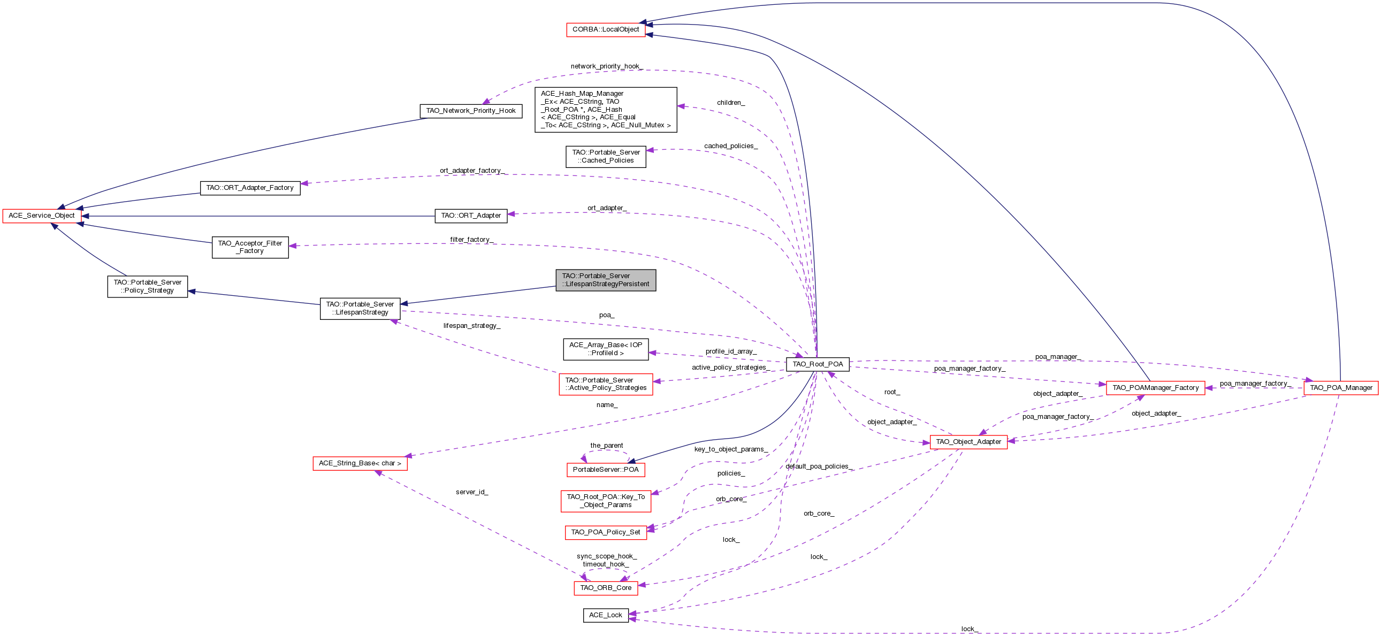
Task: Click the TAO_POA_Policy_Set node
Action: (605, 532)
